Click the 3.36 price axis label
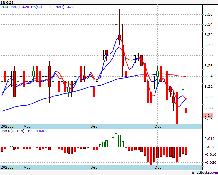 coord(209,14)
